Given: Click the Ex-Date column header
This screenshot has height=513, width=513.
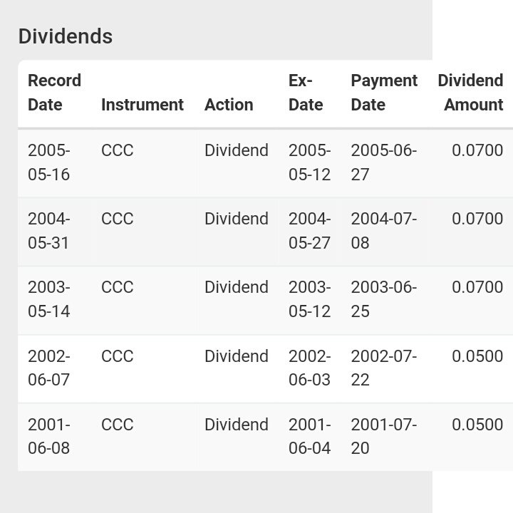Looking at the screenshot, I should click(x=306, y=93).
